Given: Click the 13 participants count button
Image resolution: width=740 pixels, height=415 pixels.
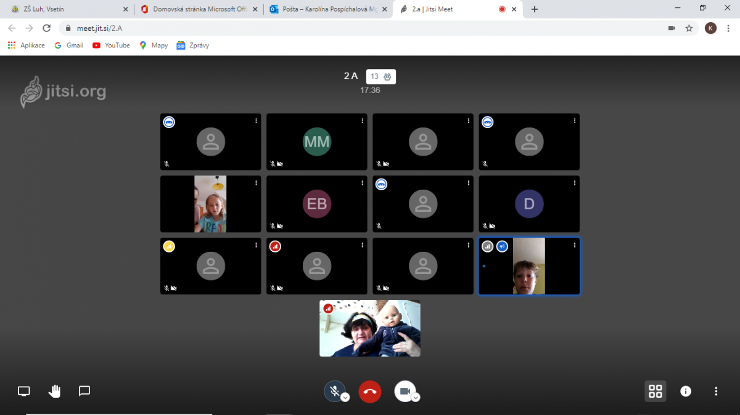Looking at the screenshot, I should pos(380,76).
